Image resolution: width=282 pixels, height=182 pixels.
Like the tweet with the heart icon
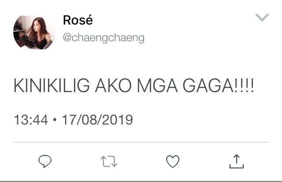coord(173,161)
